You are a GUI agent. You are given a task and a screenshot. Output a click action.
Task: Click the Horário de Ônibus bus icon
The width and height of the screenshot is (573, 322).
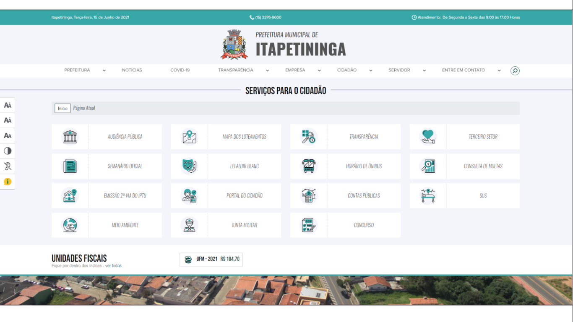(x=308, y=166)
